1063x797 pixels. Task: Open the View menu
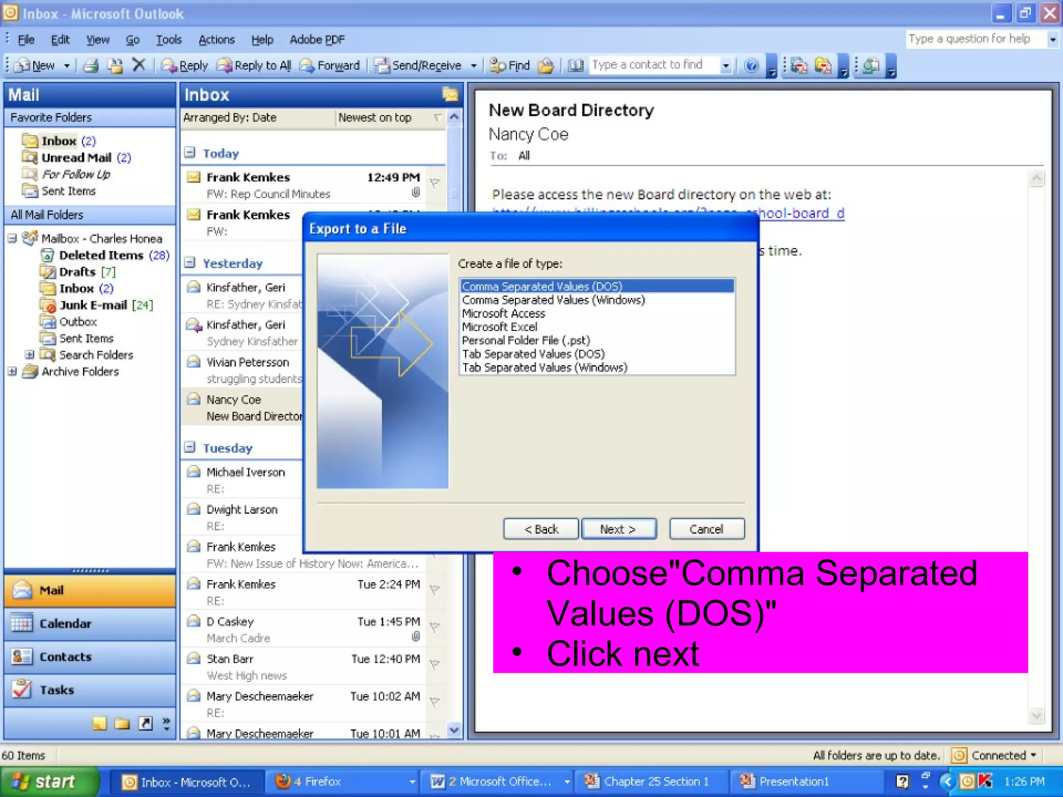pyautogui.click(x=98, y=39)
